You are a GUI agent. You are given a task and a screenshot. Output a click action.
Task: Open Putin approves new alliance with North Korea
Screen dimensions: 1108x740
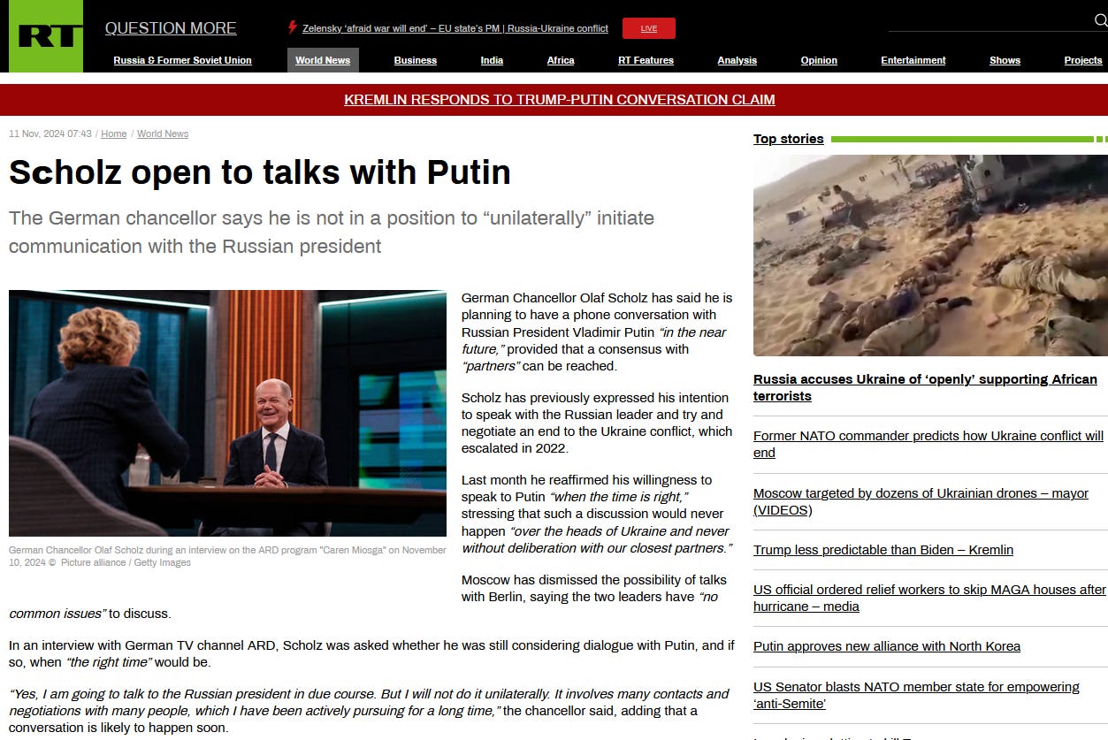tap(887, 646)
